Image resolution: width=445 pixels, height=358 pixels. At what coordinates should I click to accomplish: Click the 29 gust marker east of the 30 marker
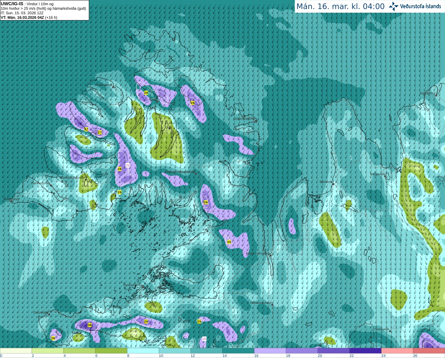[x=146, y=322]
